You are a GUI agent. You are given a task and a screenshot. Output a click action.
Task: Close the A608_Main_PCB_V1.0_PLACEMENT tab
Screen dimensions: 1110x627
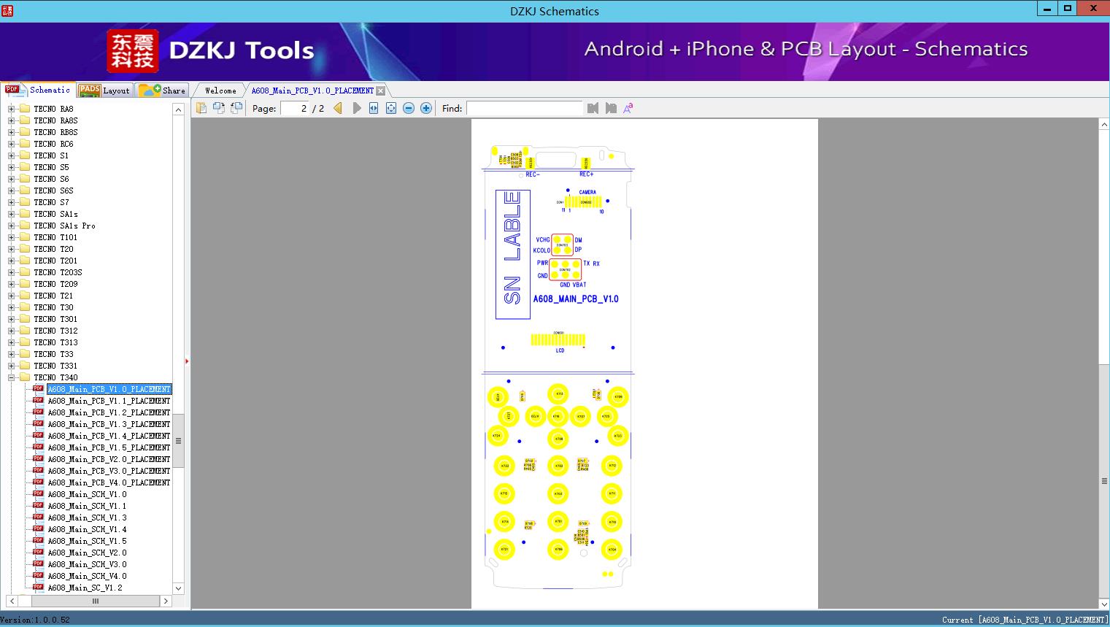pyautogui.click(x=380, y=91)
